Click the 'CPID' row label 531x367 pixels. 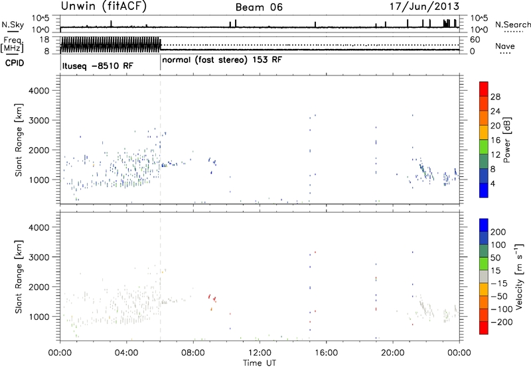click(x=15, y=63)
